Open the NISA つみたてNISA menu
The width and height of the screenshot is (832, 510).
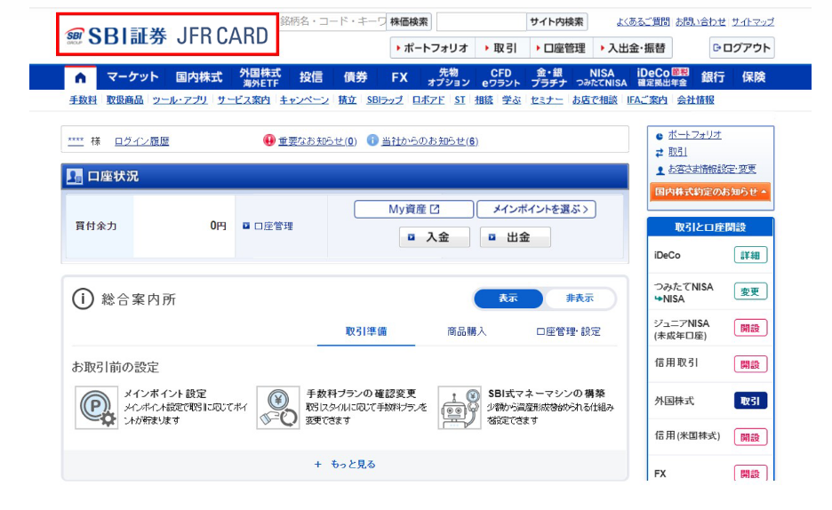coord(602,77)
